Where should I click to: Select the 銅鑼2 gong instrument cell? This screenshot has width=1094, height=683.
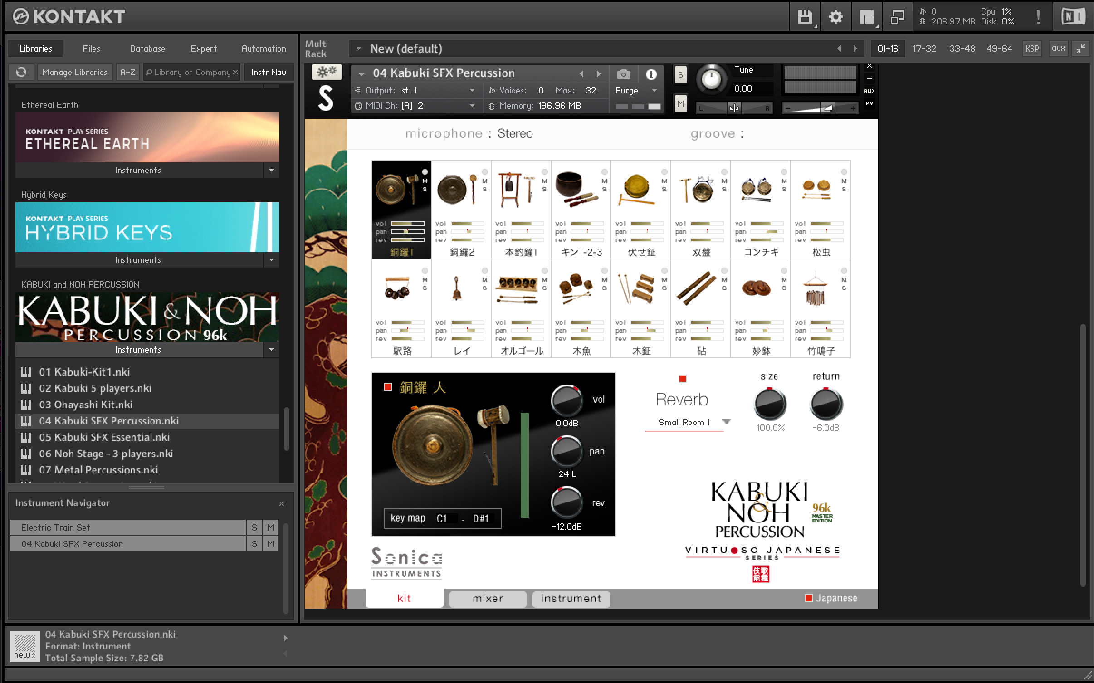[461, 209]
